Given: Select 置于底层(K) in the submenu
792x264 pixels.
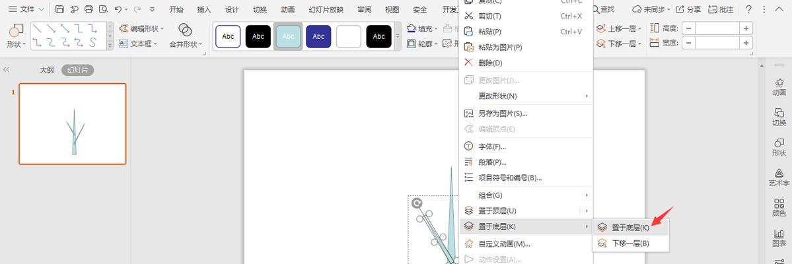Looking at the screenshot, I should coord(630,227).
